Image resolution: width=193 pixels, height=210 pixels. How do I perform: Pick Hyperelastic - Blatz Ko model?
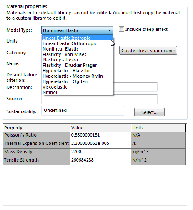[x=77, y=71]
